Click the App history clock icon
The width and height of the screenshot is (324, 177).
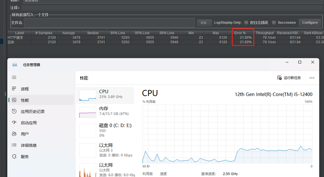[14, 111]
